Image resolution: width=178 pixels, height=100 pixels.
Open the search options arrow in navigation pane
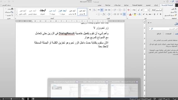[150, 29]
